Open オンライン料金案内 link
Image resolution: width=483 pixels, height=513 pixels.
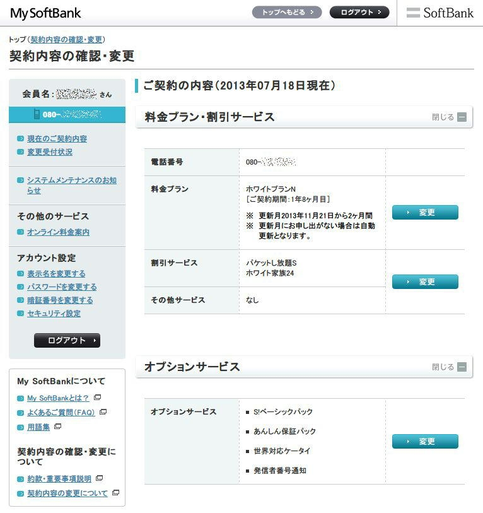pyautogui.click(x=58, y=232)
